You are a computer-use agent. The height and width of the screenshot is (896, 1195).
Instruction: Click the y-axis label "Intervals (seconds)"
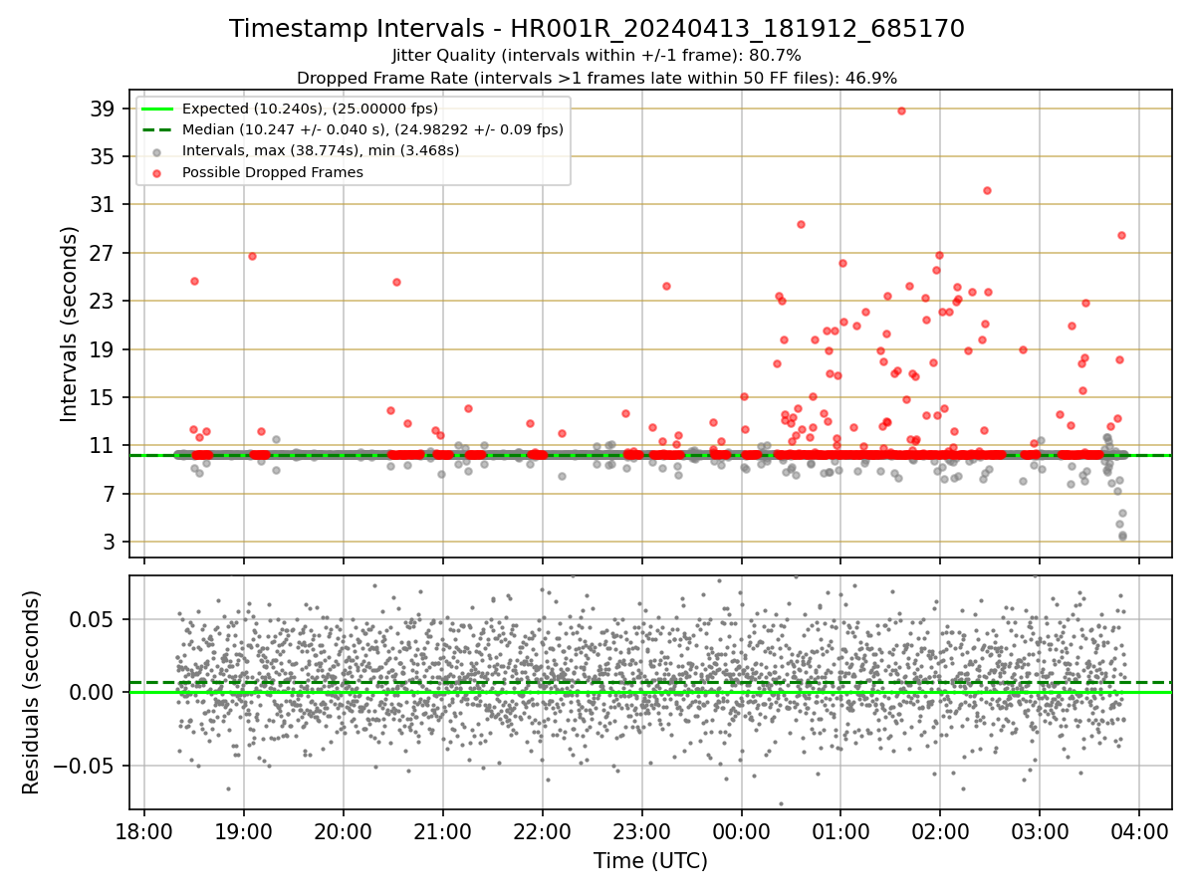click(x=70, y=324)
